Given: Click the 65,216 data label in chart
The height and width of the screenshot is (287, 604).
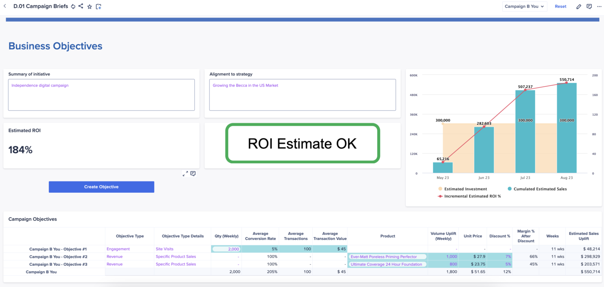Looking at the screenshot, I should point(443,159).
